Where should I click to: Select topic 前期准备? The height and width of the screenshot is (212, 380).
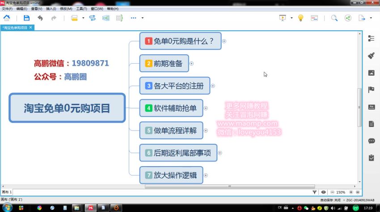pos(164,63)
